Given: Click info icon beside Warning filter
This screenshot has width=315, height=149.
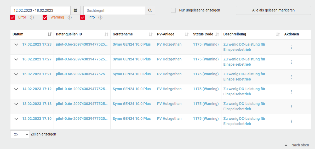Looking at the screenshot, I should pos(70,17).
